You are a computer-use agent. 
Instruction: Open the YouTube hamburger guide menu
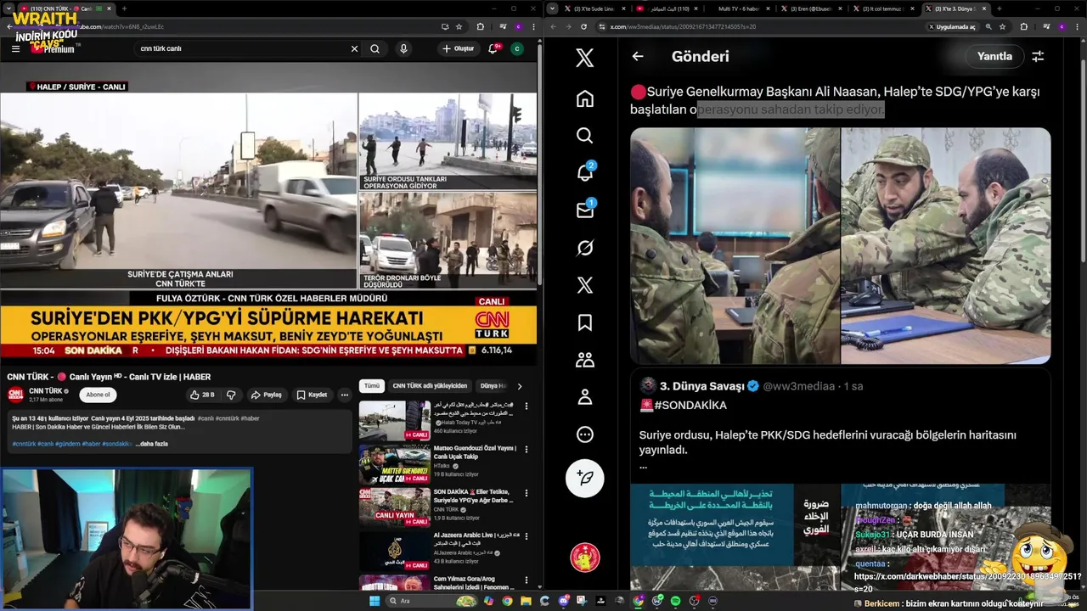pos(15,48)
